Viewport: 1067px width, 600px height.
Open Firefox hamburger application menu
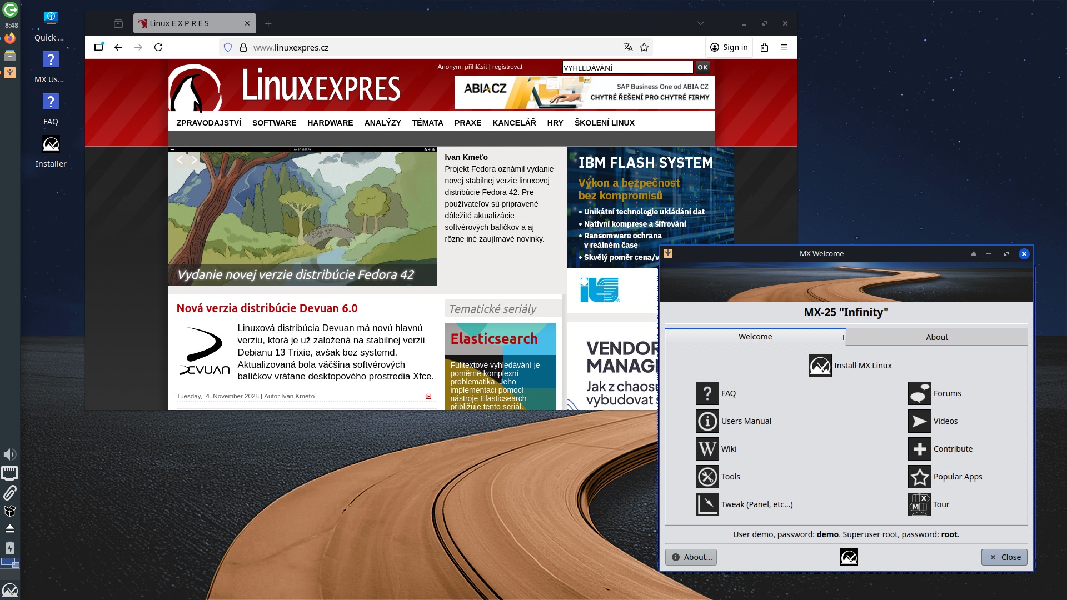[784, 47]
